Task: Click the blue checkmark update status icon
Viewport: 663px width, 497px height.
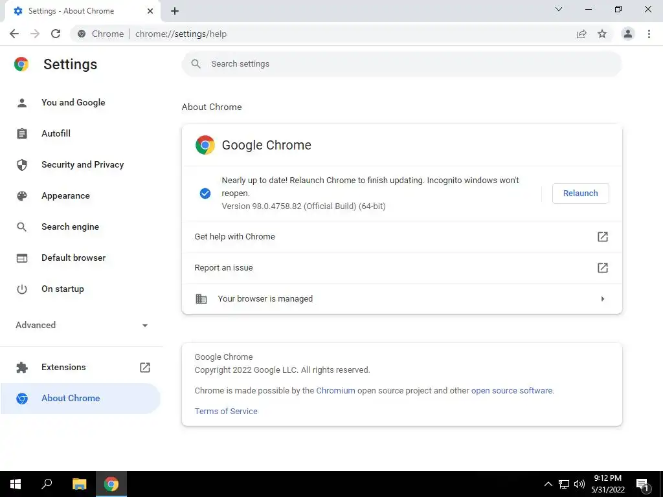Action: (205, 193)
